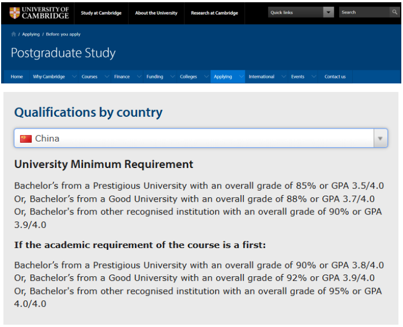Image resolution: width=403 pixels, height=327 pixels.
Task: Click the Postgraduate Study heading
Action: pos(63,53)
